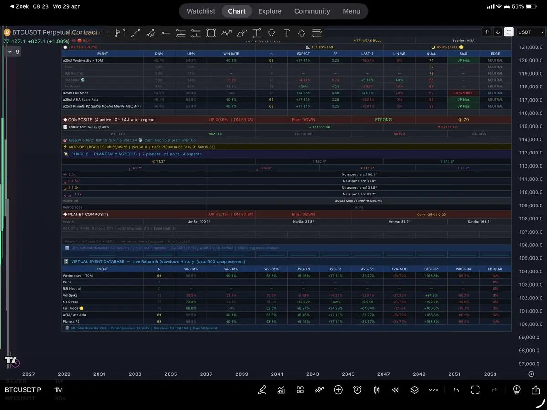Undo the last action with undo arrow
547x410 pixels.
pyautogui.click(x=456, y=390)
